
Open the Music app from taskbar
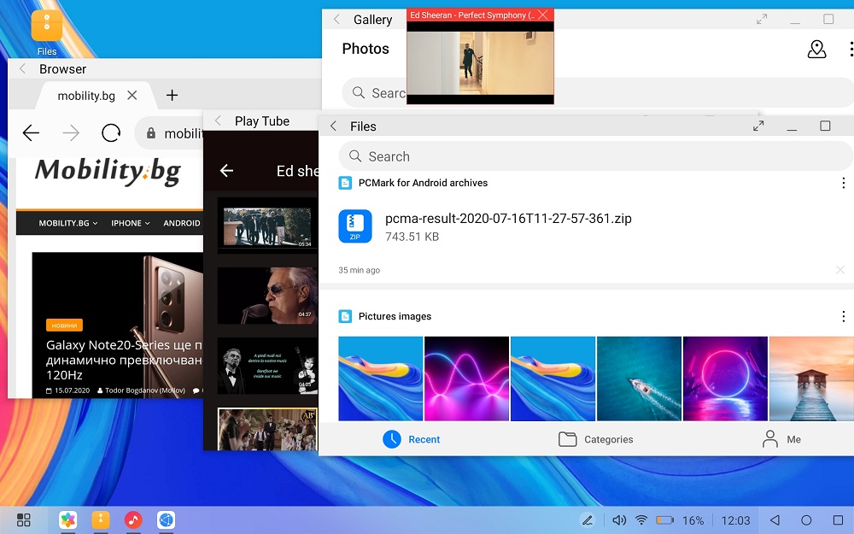(x=133, y=519)
